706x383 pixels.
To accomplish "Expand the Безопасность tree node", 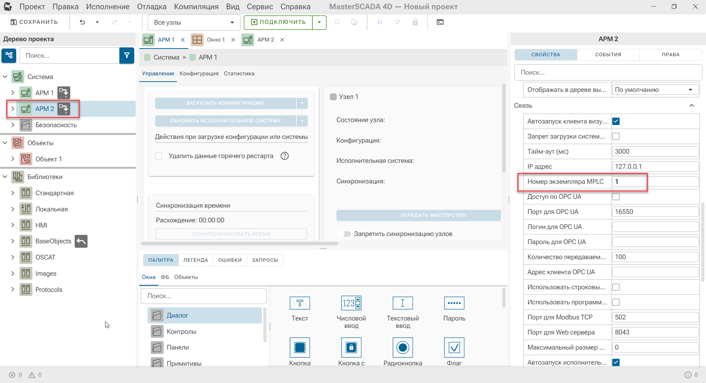I will click(13, 125).
